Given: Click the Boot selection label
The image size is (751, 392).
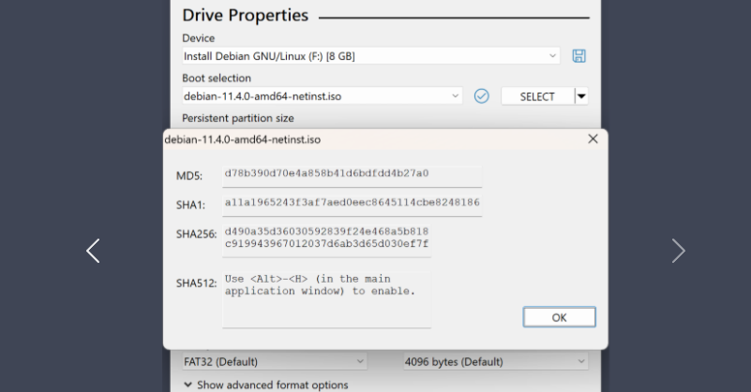Looking at the screenshot, I should point(217,78).
